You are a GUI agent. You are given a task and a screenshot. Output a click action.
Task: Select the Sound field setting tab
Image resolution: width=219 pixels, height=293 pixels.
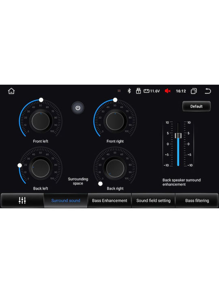pyautogui.click(x=153, y=200)
